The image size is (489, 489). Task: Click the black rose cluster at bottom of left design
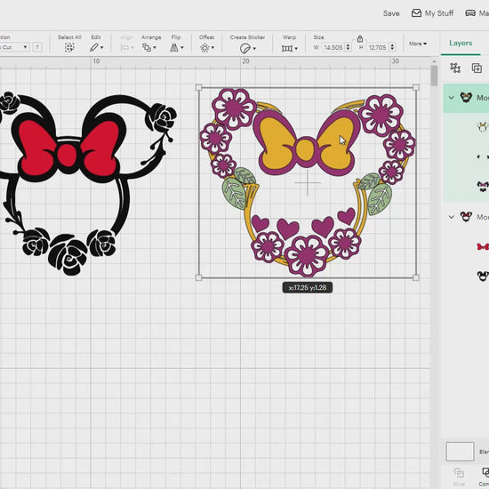coord(68,251)
